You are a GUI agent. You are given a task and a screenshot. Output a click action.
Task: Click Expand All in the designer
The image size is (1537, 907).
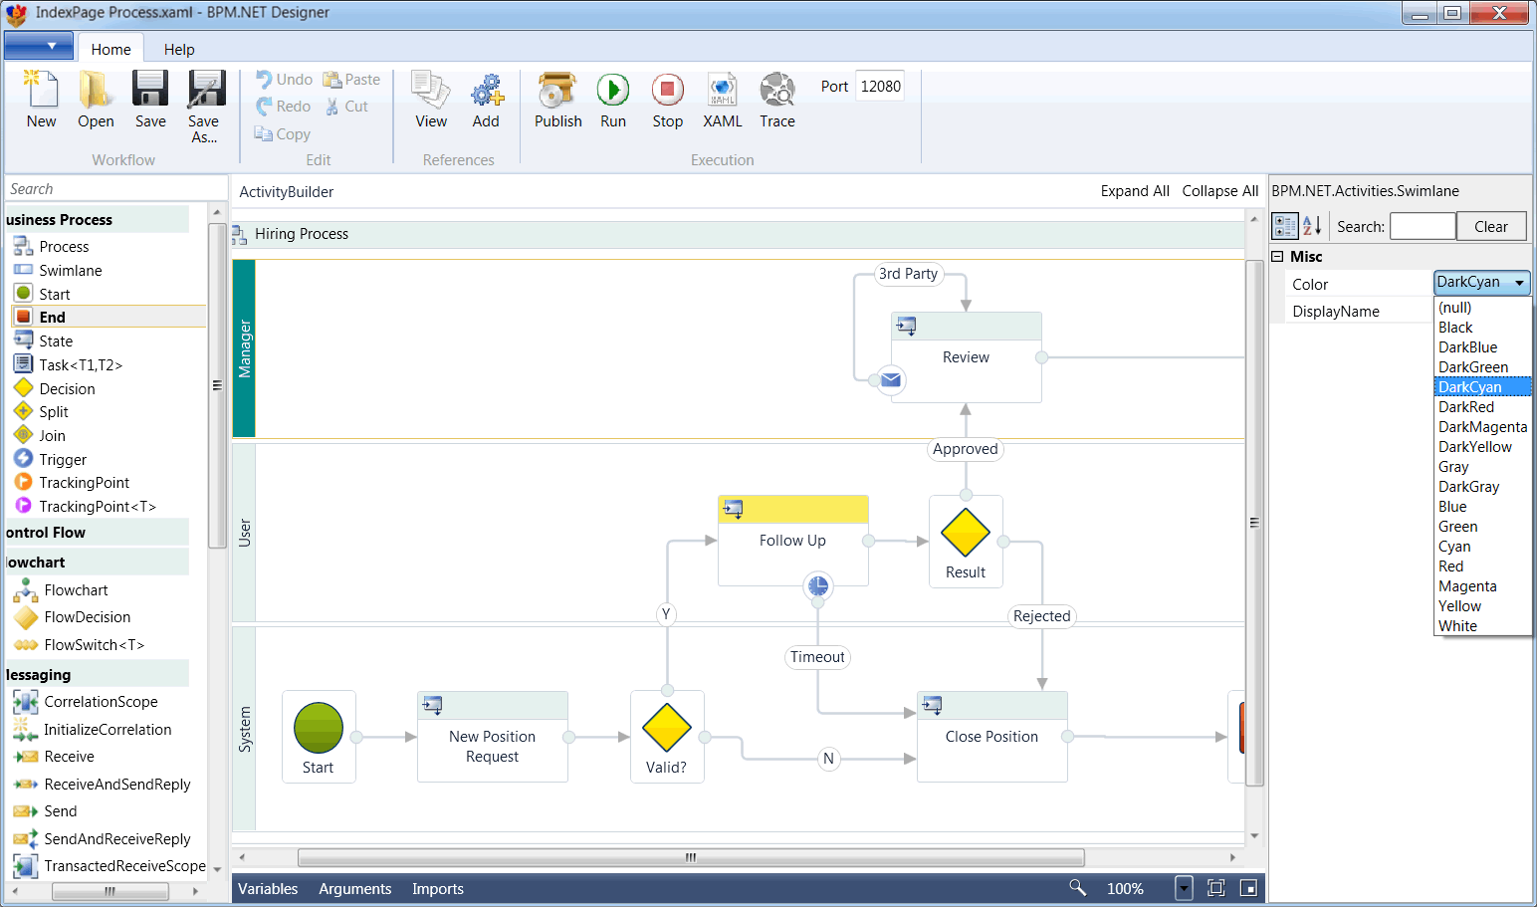coord(1135,191)
